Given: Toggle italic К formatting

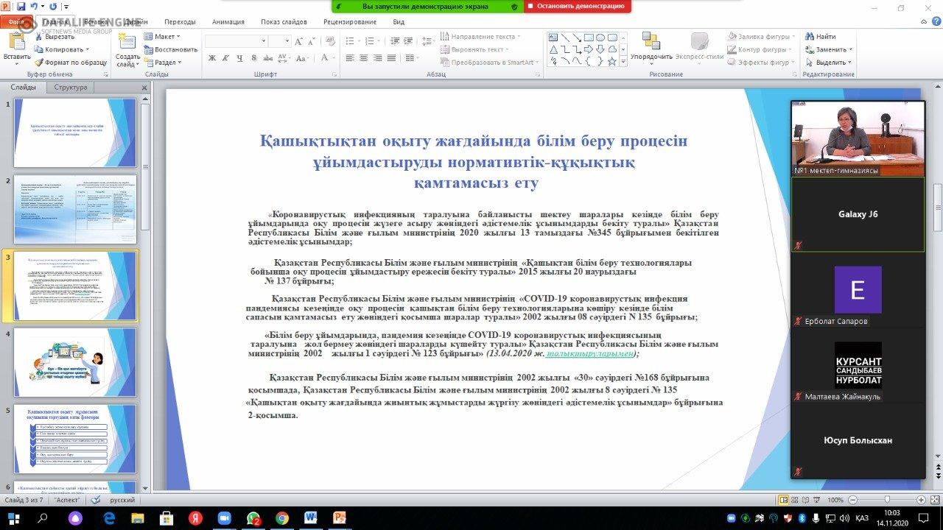Looking at the screenshot, I should [x=224, y=58].
